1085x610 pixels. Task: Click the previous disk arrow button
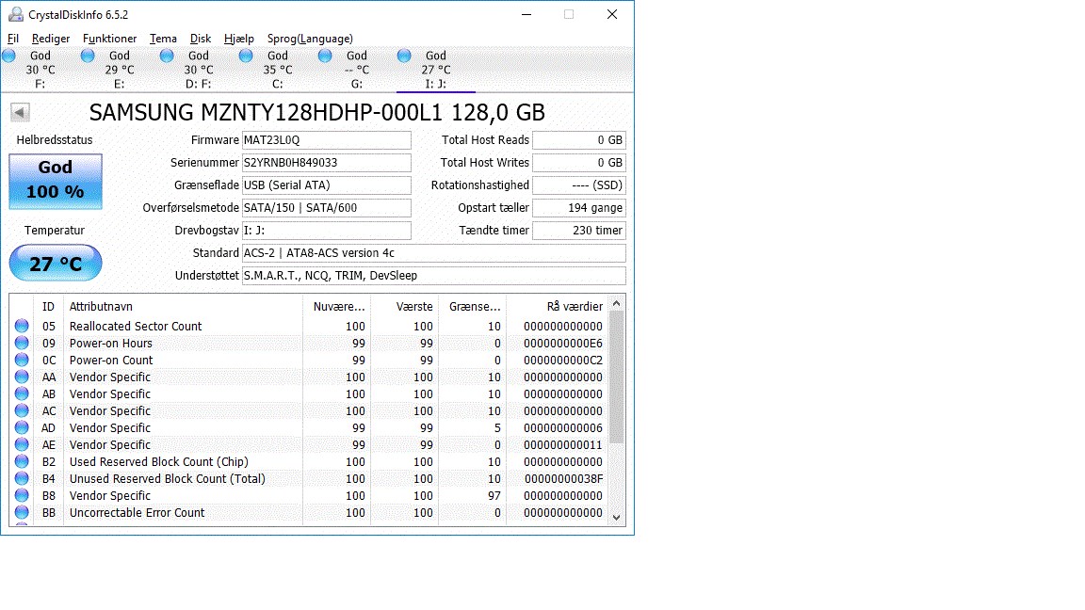point(20,113)
